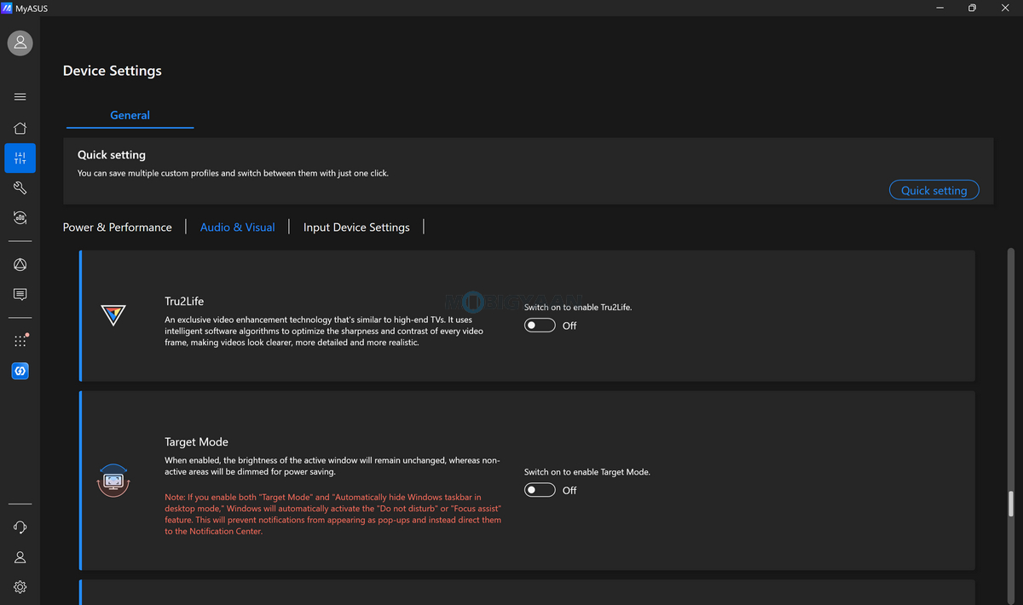
Task: Turn on the Target Mode toggle
Action: coord(540,490)
